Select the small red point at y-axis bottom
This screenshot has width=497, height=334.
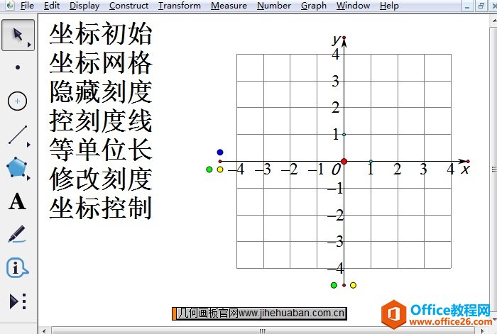click(x=344, y=285)
